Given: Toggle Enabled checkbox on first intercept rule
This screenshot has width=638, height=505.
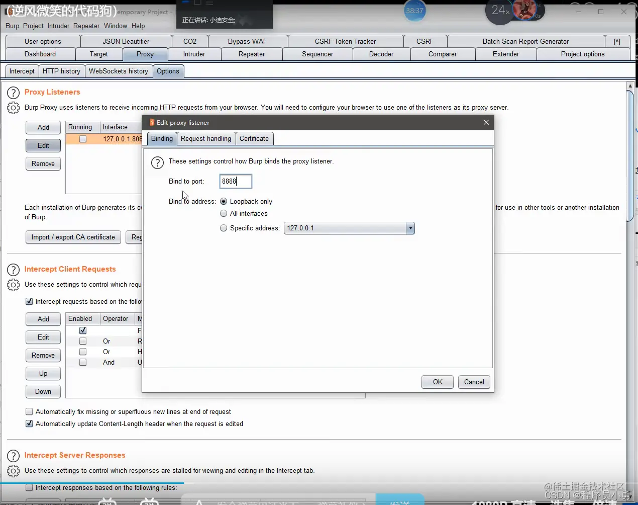Looking at the screenshot, I should (83, 330).
